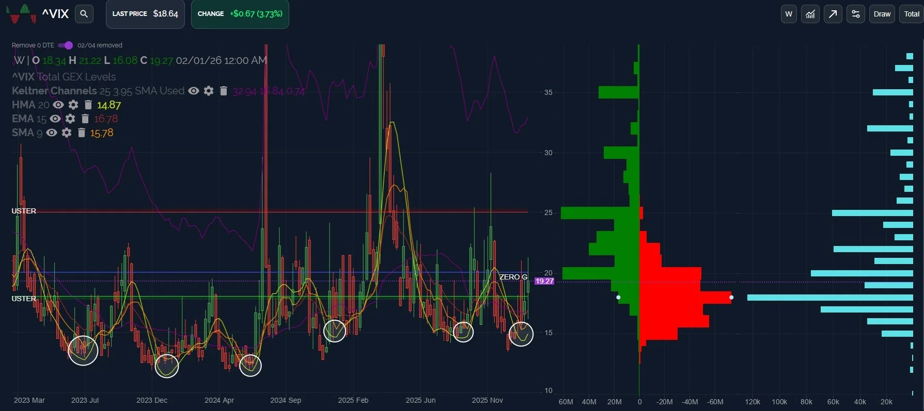Click the 2025 Jun date label
The image size is (924, 411).
click(420, 400)
